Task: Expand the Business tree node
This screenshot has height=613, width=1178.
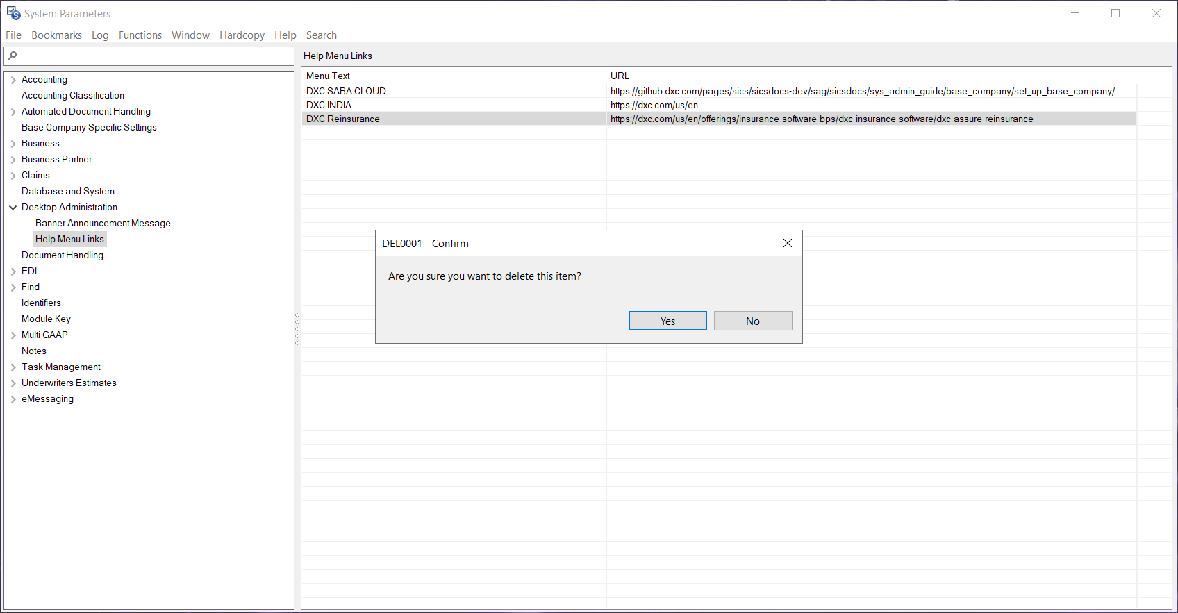Action: point(13,144)
